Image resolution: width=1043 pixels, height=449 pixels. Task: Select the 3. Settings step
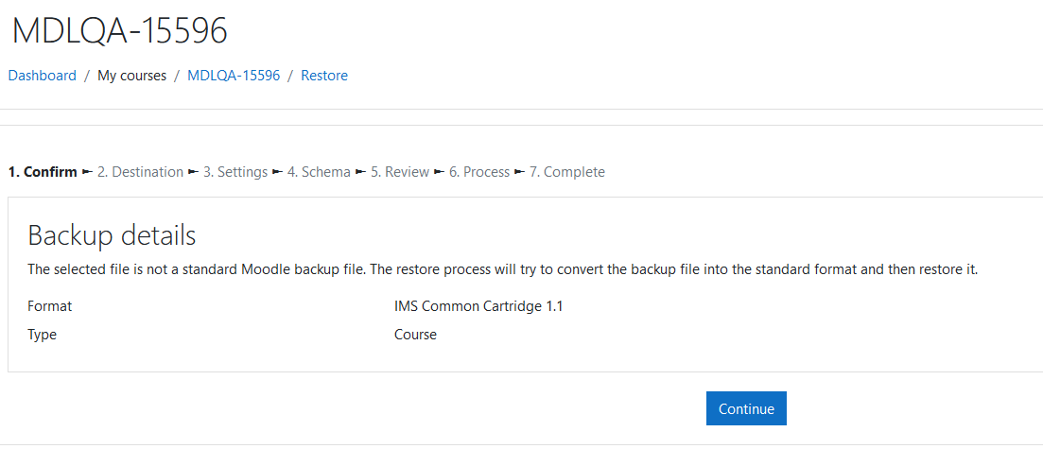(235, 172)
